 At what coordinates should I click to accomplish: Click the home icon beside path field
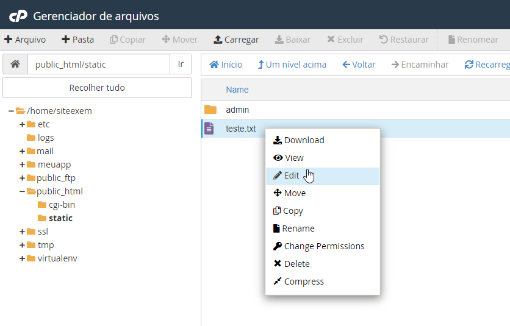(15, 64)
